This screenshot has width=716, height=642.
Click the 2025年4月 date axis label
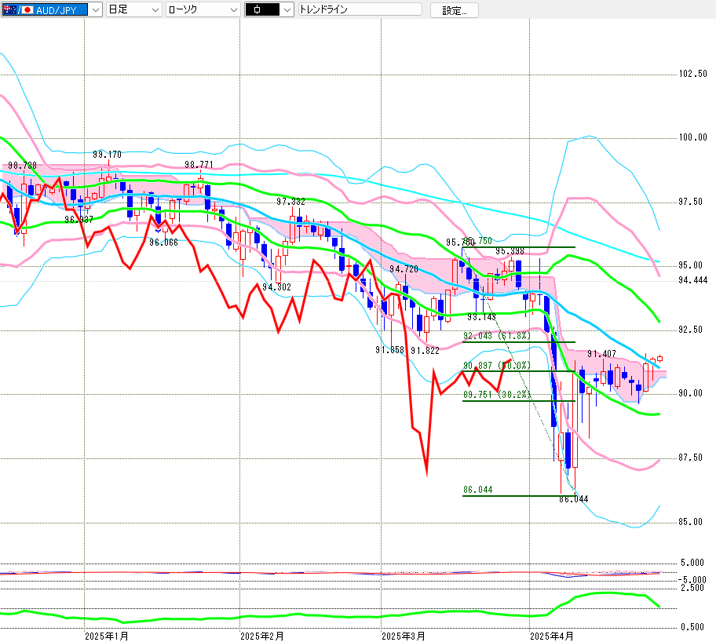point(552,636)
